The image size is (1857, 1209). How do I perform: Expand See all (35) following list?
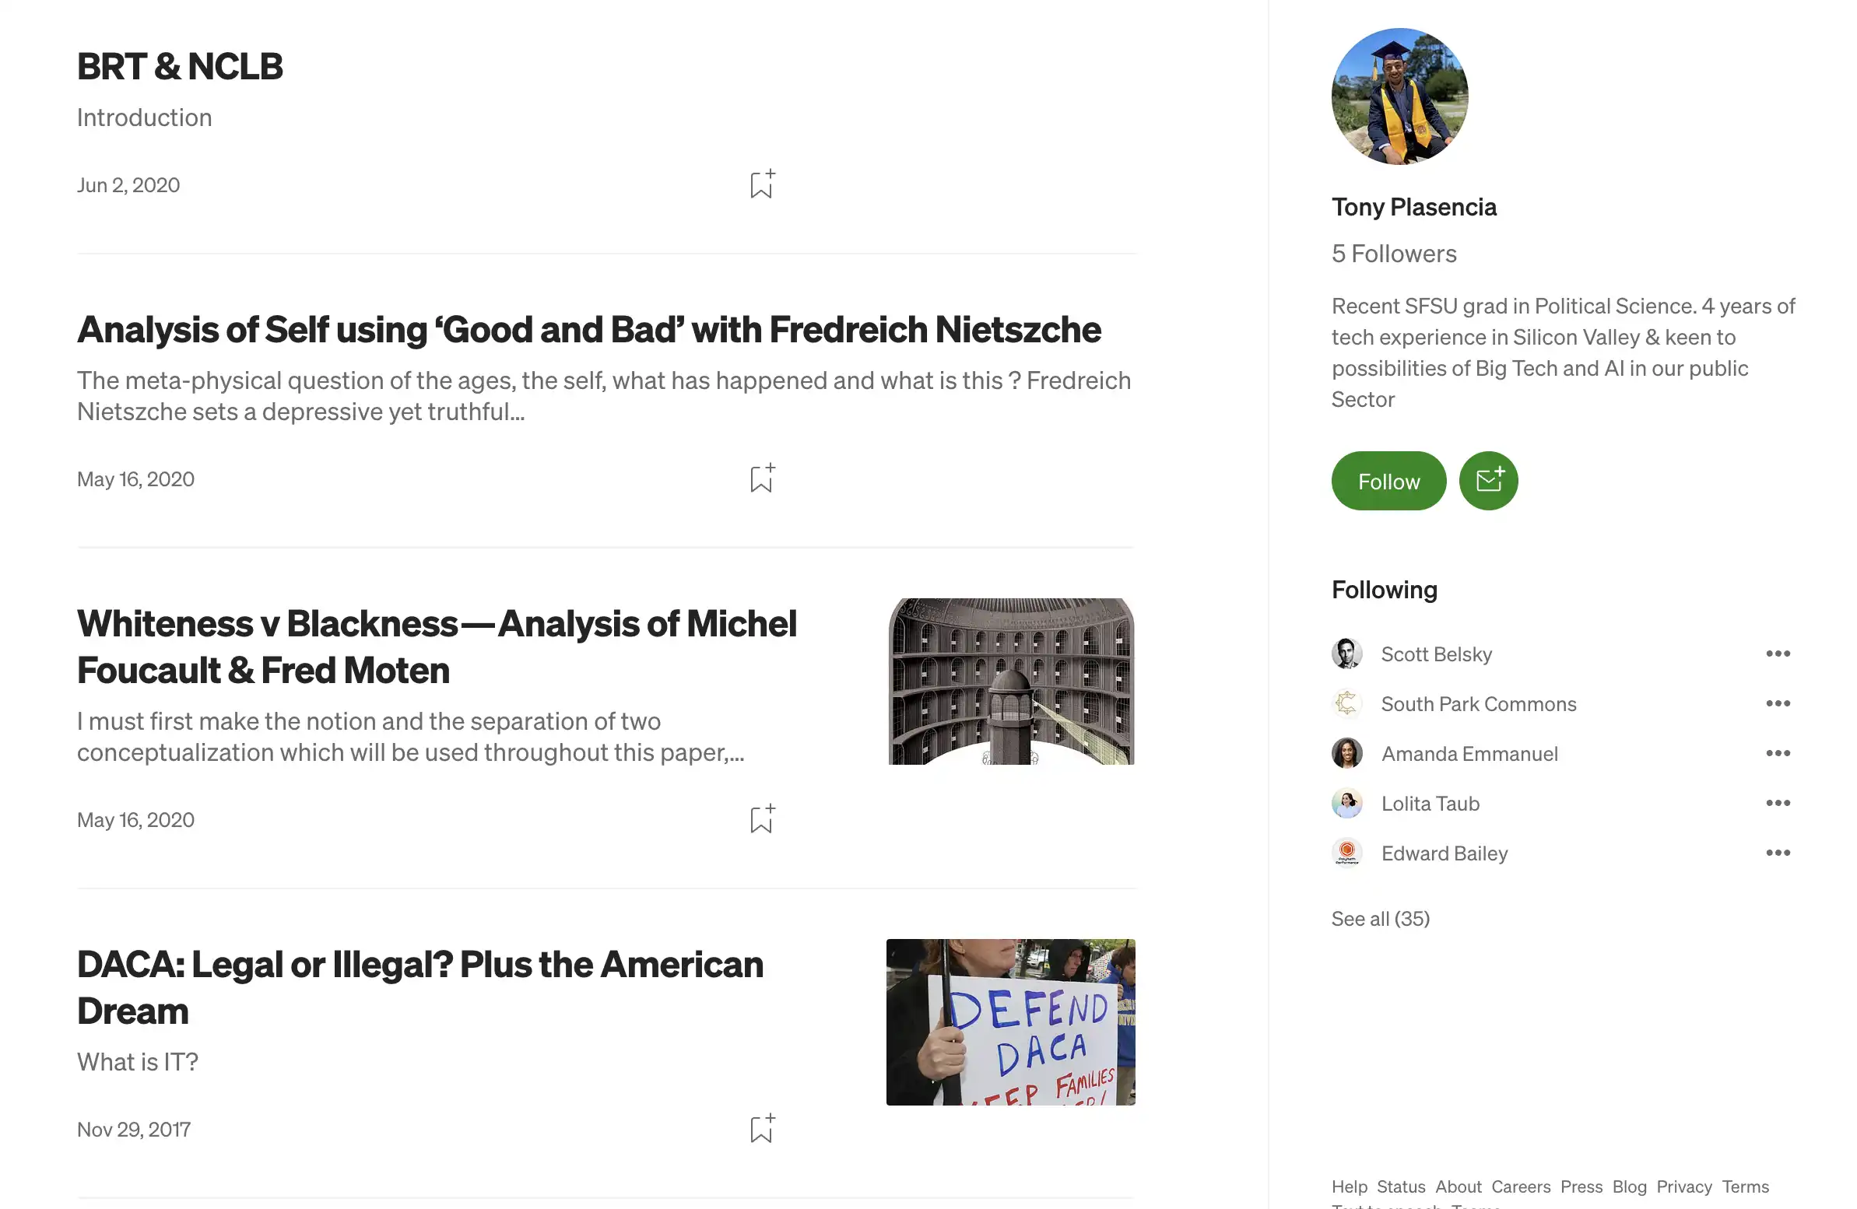(1381, 918)
